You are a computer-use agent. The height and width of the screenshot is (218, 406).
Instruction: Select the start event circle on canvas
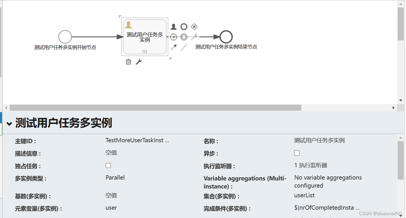tap(65, 37)
